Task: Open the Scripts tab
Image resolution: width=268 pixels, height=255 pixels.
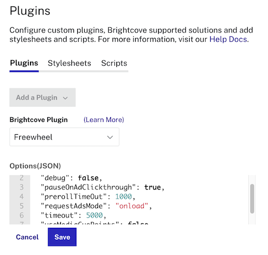Action: [114, 63]
